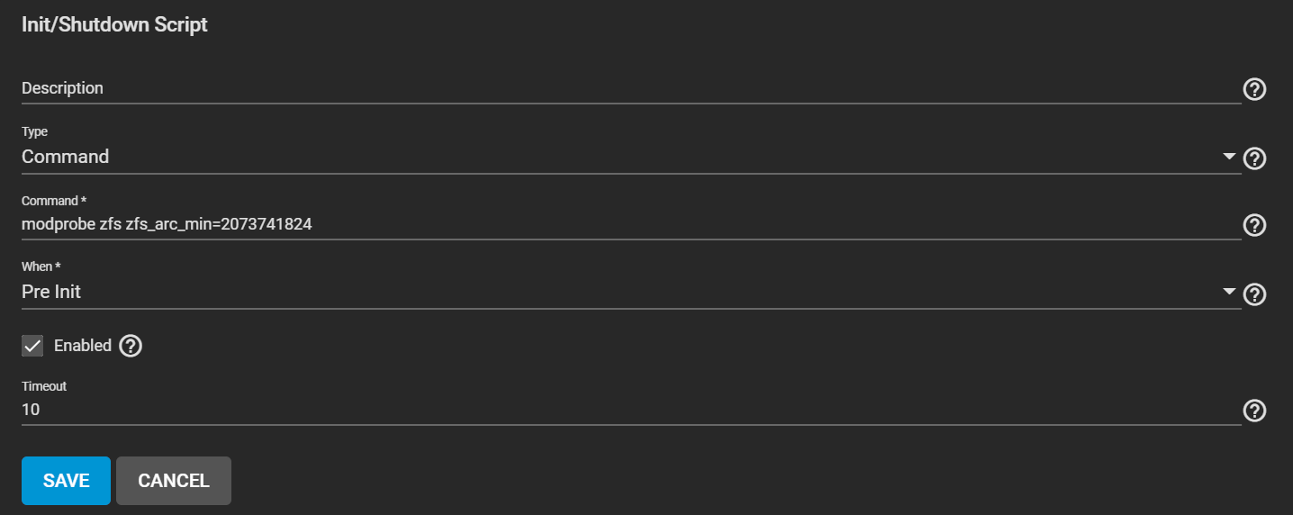The height and width of the screenshot is (515, 1293).
Task: Open Type selector showing Command
Action: tap(630, 157)
